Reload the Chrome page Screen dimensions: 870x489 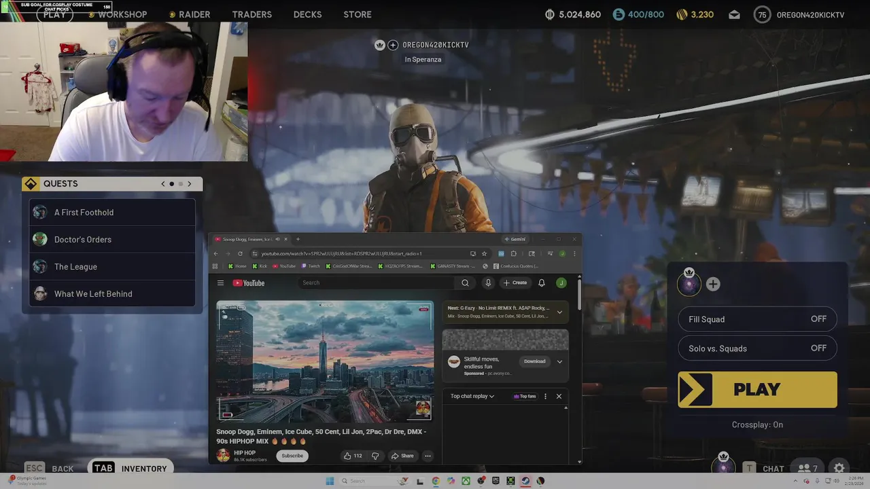[240, 253]
